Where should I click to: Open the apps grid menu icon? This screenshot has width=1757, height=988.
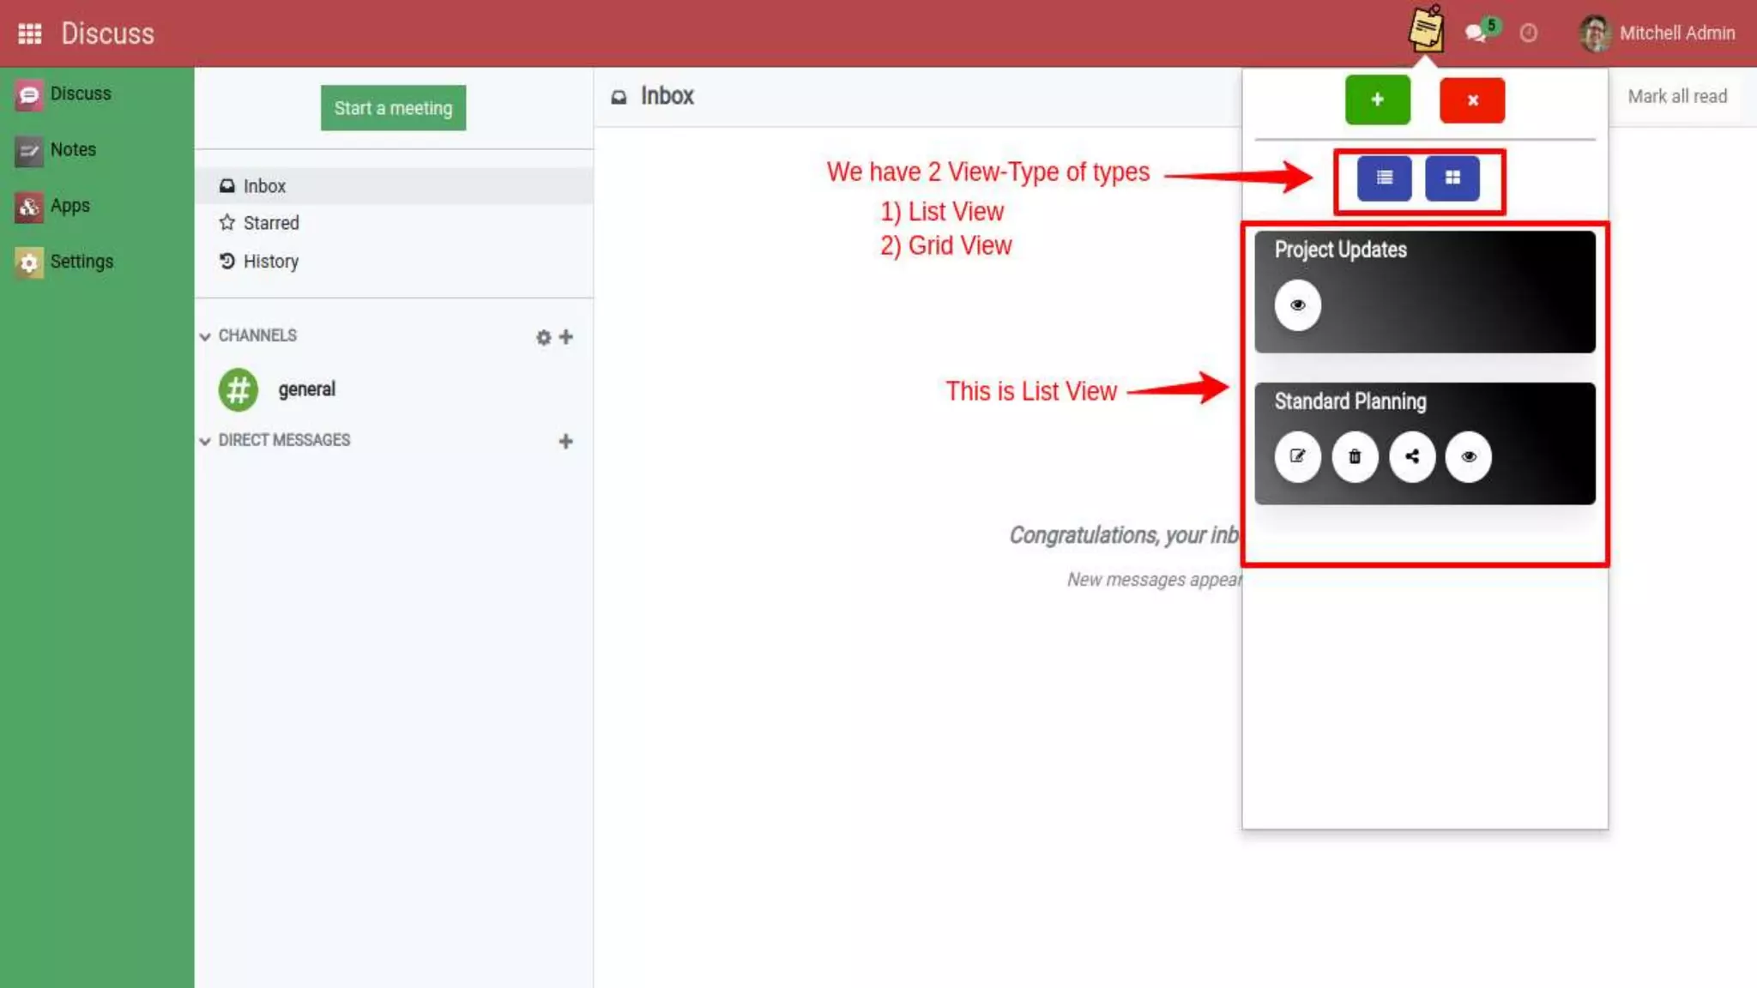pos(30,33)
